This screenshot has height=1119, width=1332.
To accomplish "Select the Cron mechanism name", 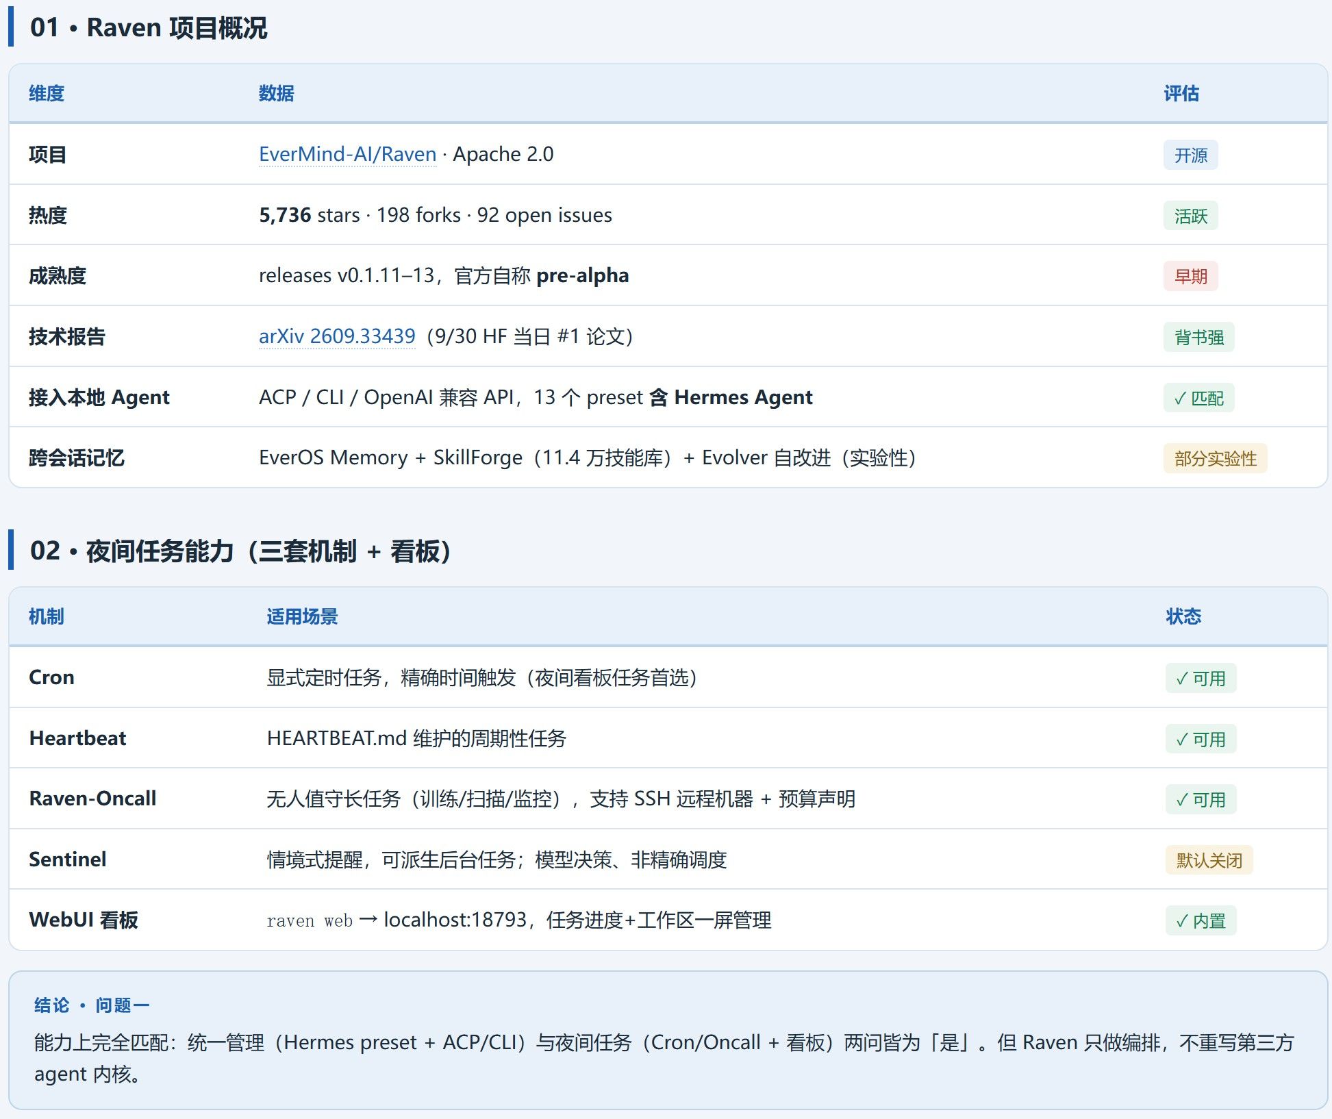I will (51, 677).
